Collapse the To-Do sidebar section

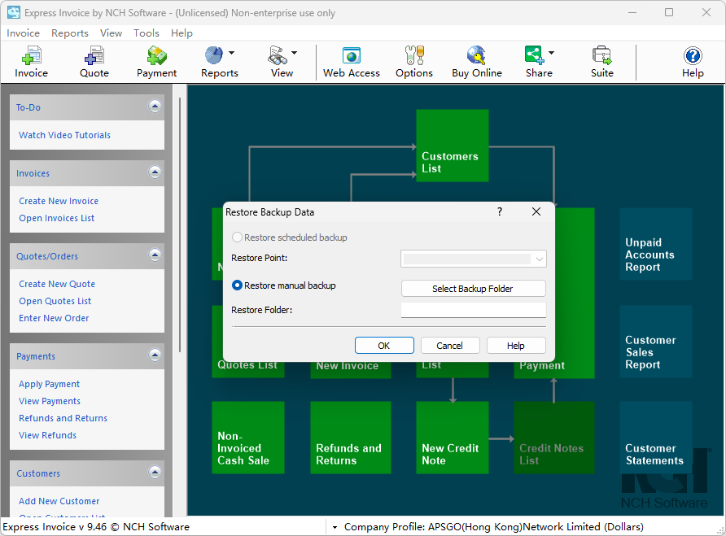[x=155, y=107]
